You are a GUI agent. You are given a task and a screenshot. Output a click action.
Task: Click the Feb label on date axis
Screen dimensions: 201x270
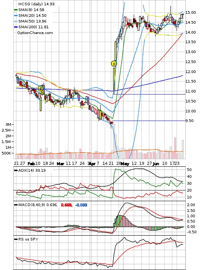click(x=31, y=164)
